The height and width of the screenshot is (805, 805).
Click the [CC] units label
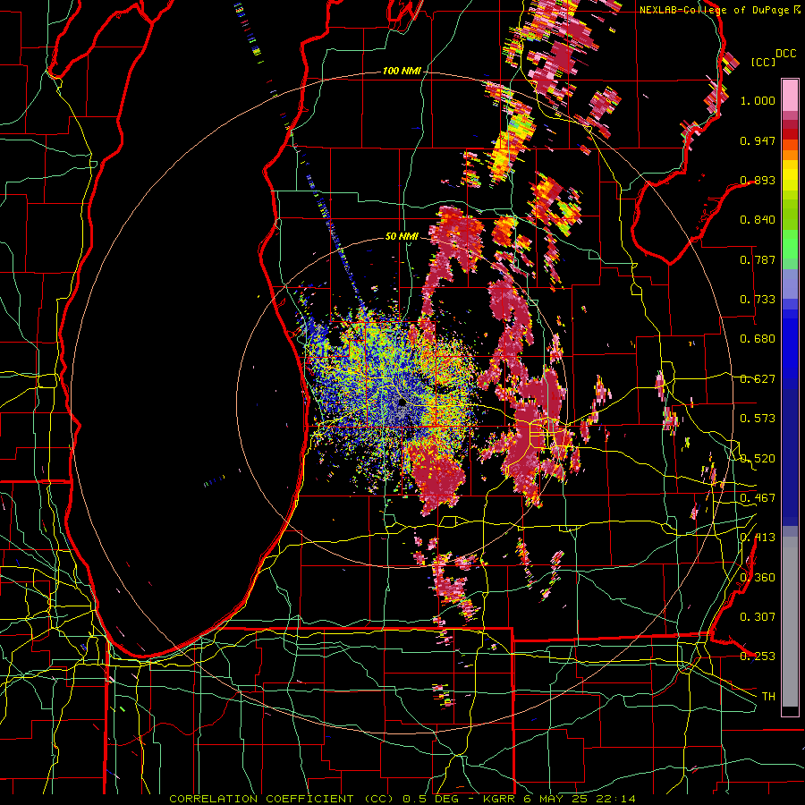pyautogui.click(x=763, y=62)
